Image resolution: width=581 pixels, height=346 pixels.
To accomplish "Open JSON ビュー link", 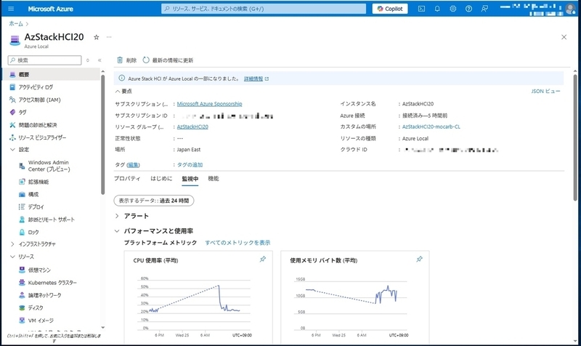I will [545, 92].
